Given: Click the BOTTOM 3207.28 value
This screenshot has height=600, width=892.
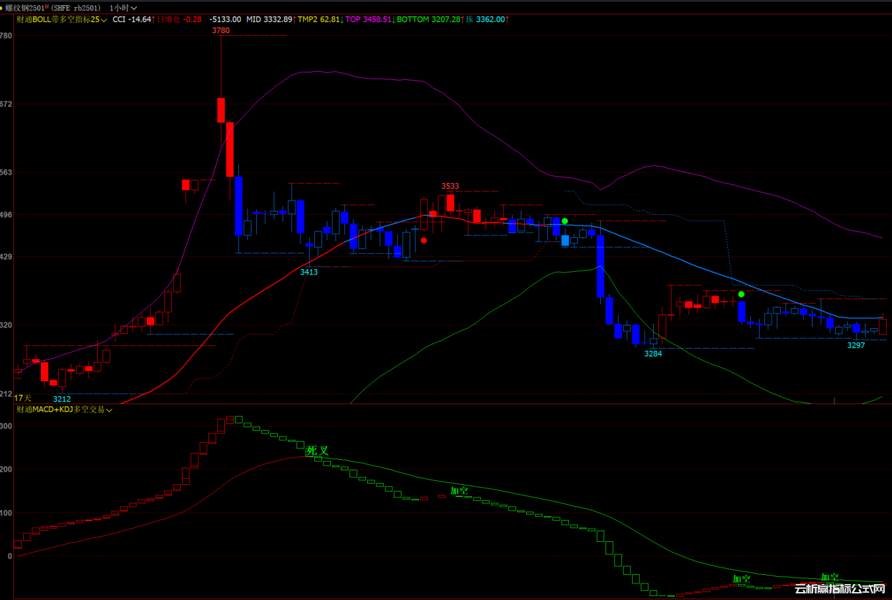Looking at the screenshot, I should (430, 20).
